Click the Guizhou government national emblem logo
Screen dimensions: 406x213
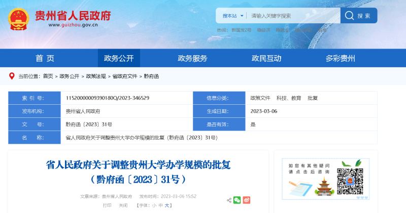coord(19,19)
